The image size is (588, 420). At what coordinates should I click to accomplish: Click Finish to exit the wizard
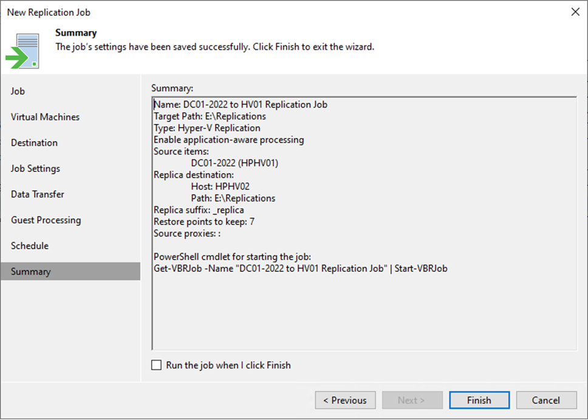click(479, 400)
